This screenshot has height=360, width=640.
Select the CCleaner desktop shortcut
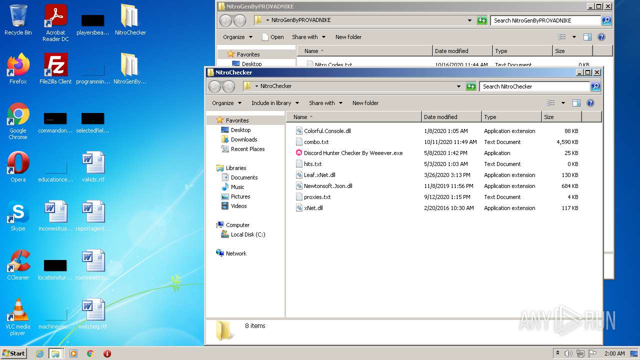[18, 265]
